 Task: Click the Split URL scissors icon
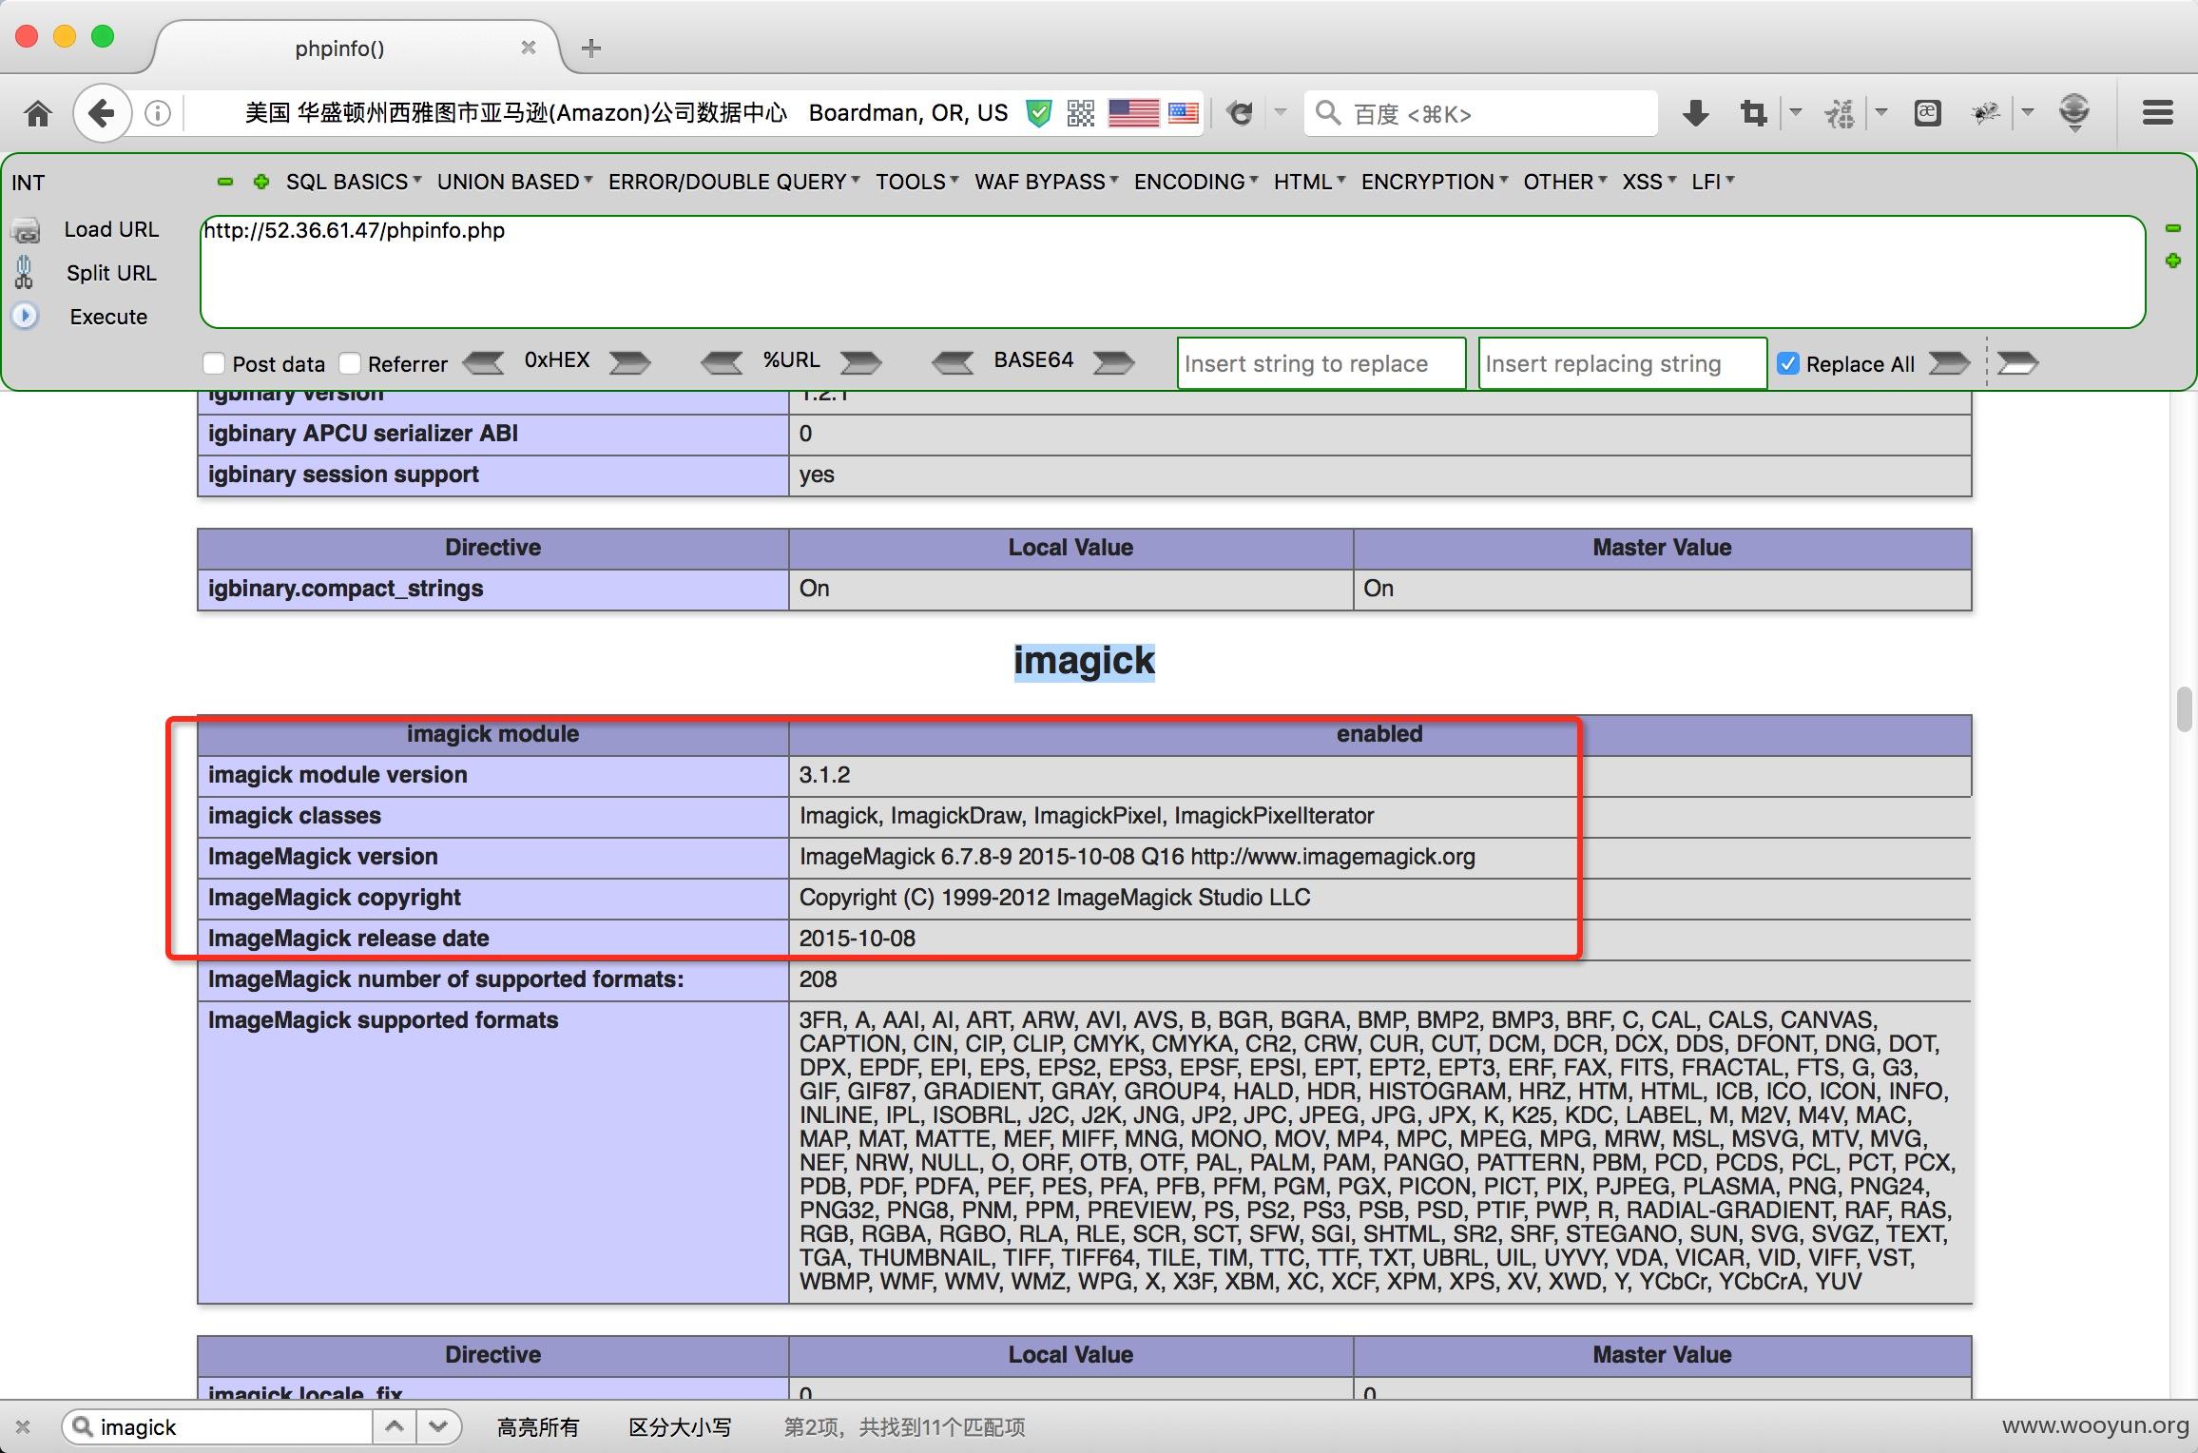coord(25,273)
